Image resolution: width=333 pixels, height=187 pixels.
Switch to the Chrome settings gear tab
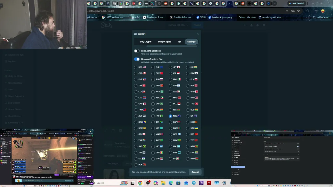point(268,3)
